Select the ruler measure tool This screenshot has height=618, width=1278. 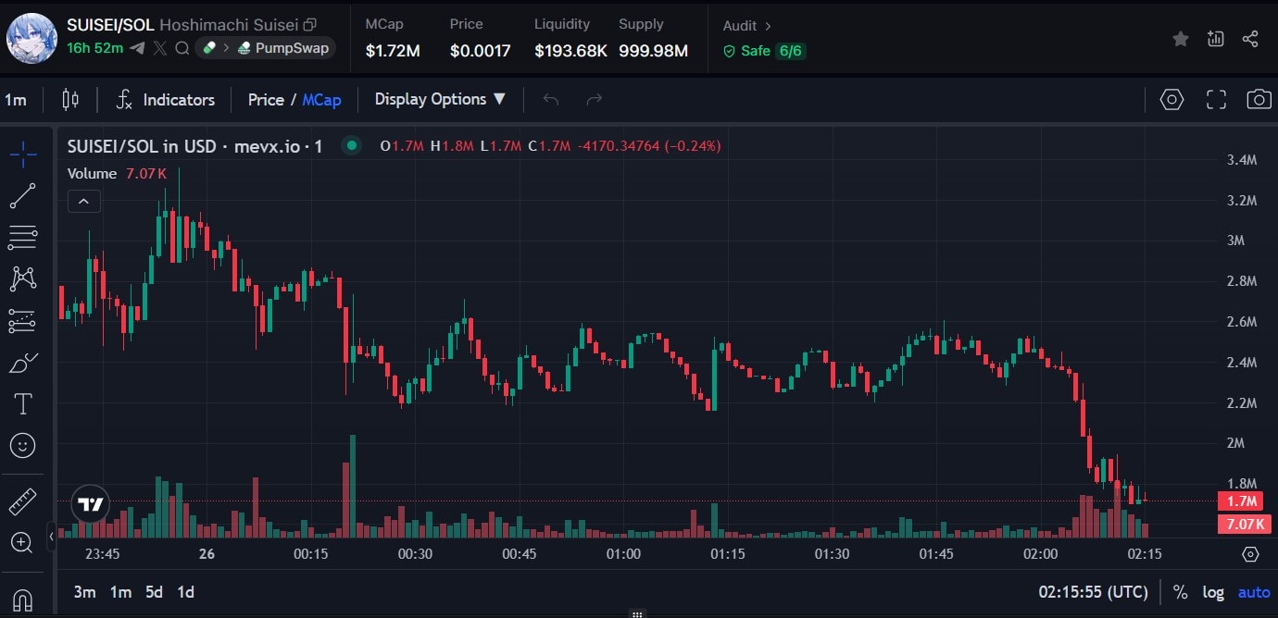tap(22, 501)
